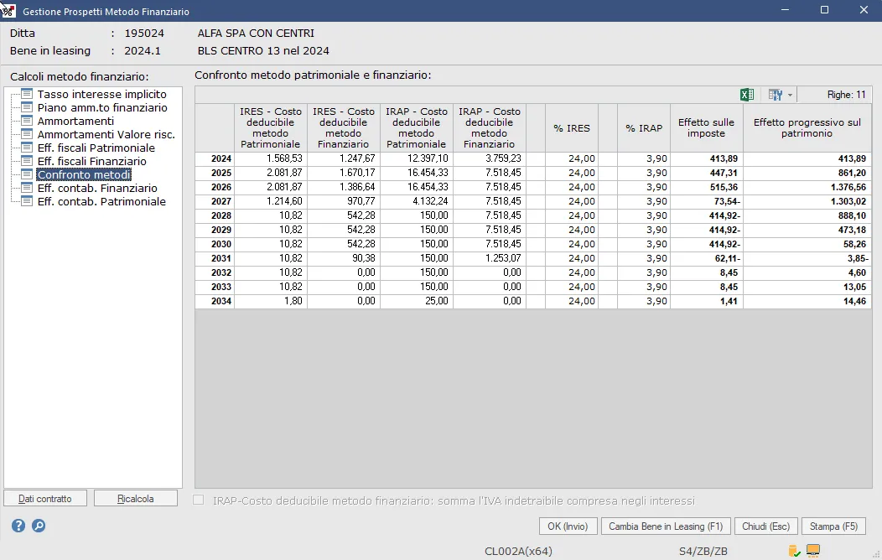This screenshot has width=882, height=560.
Task: Show Eff. fiscali Finanziario view
Action: tap(91, 161)
